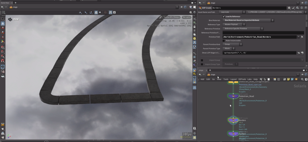Expand the Parent Primitive Kind dropdown
Viewport: 308px width, 142px height.
[x=233, y=44]
